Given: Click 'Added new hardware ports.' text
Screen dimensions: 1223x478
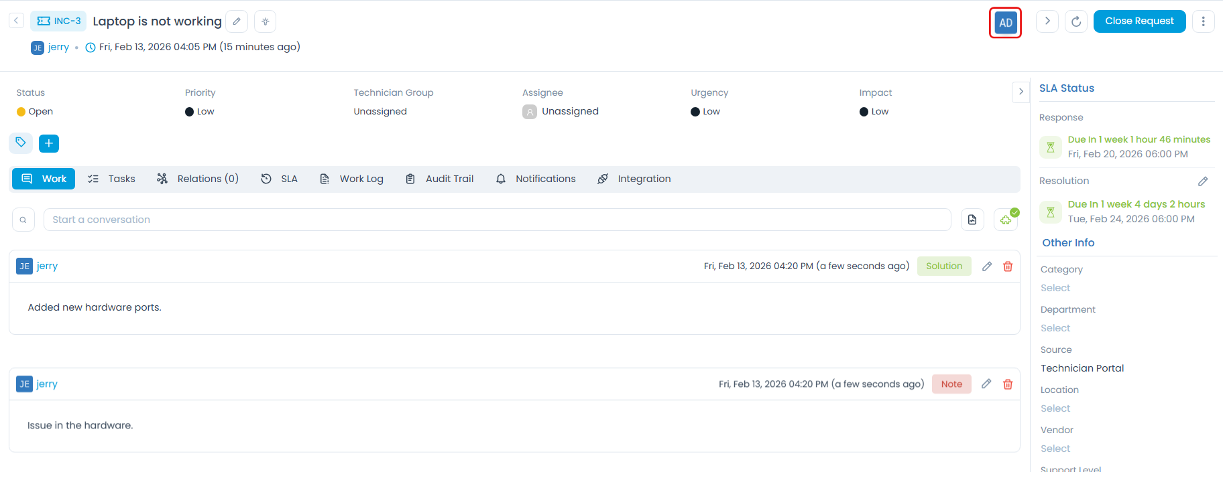Looking at the screenshot, I should click(95, 307).
